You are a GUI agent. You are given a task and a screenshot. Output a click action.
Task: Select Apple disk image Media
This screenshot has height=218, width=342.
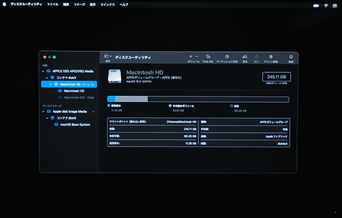[x=69, y=112]
